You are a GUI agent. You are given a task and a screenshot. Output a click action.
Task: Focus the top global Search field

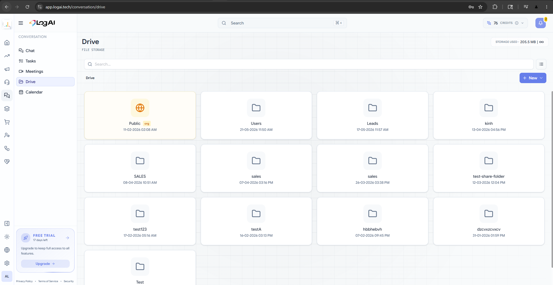(282, 23)
